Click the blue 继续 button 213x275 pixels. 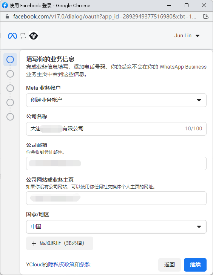(195, 265)
